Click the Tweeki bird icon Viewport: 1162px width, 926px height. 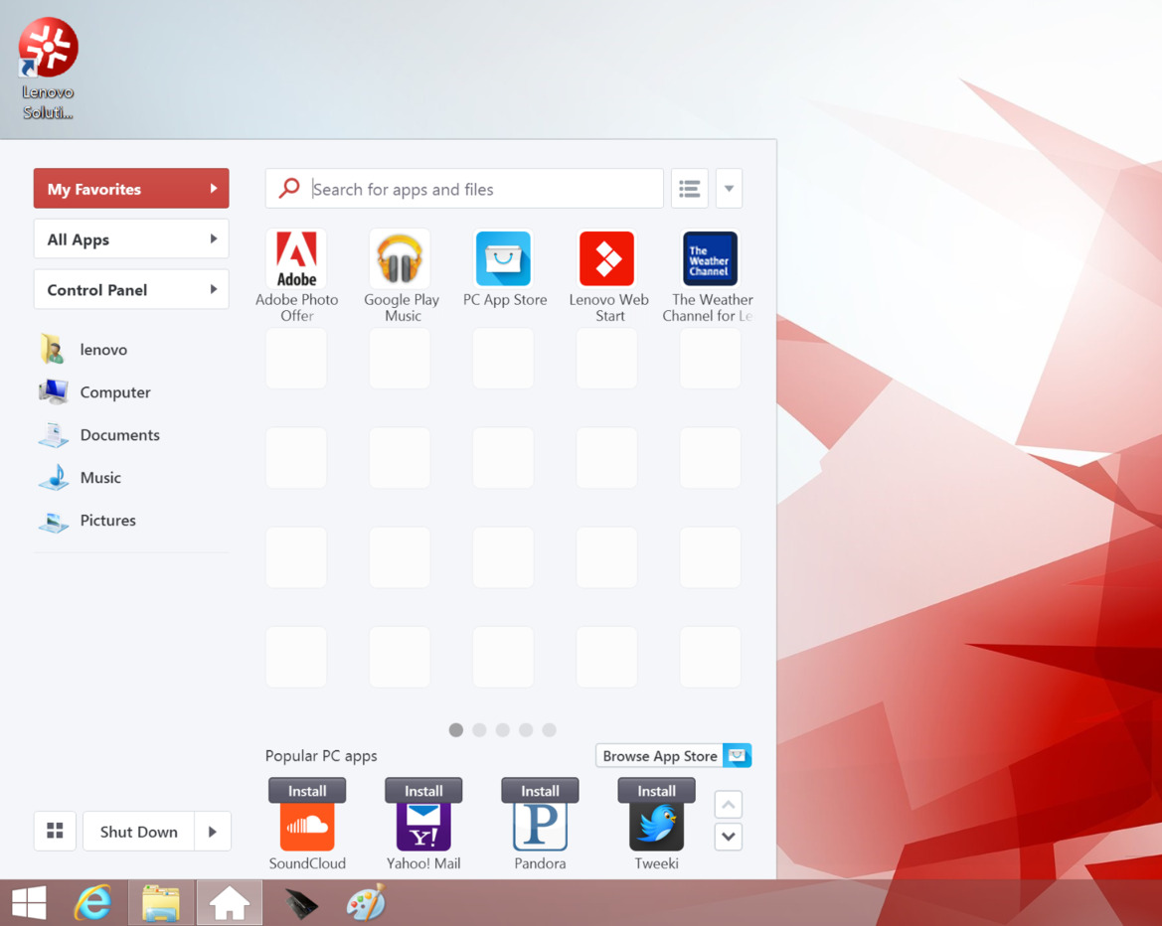656,827
